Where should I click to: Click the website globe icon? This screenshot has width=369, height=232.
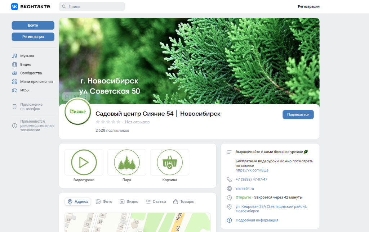click(229, 188)
